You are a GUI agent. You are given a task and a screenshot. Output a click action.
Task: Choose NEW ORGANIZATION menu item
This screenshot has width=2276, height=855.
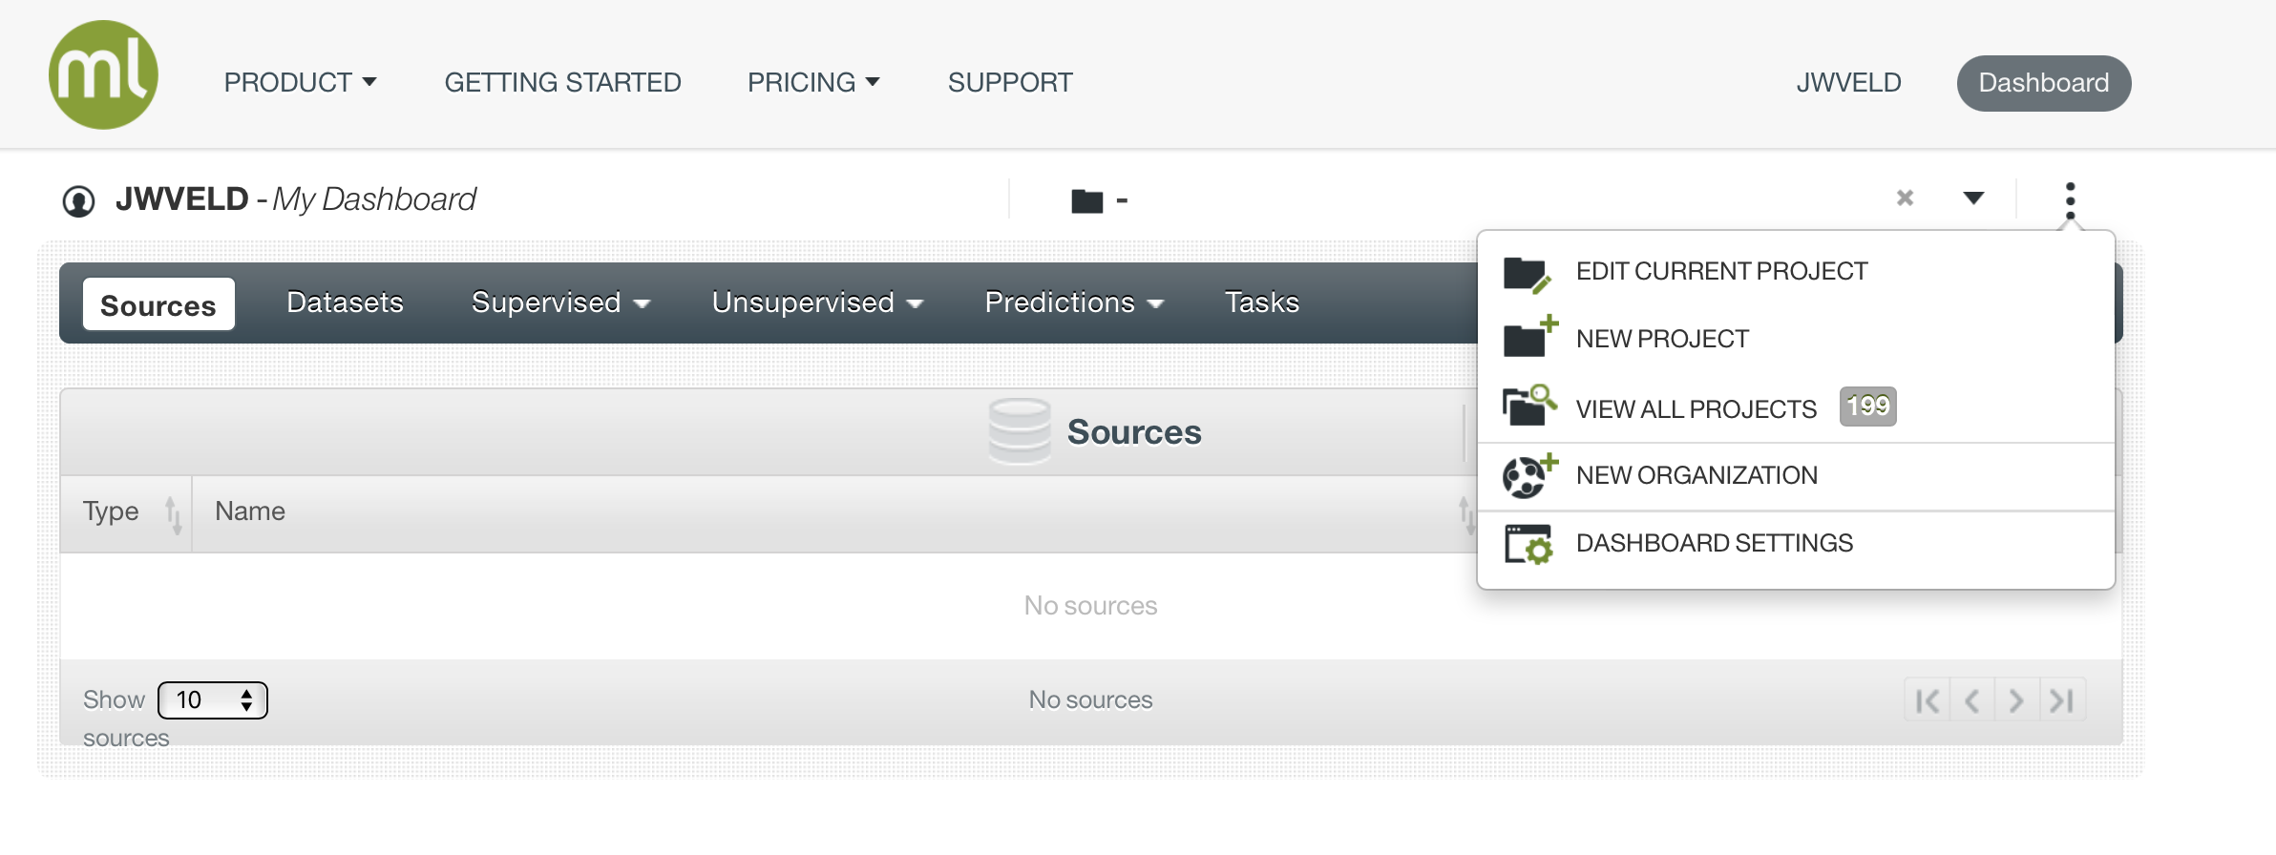(1796, 476)
